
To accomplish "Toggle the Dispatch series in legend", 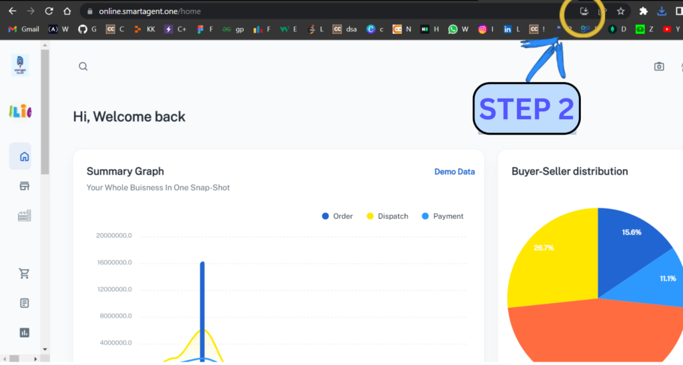I will [x=388, y=216].
